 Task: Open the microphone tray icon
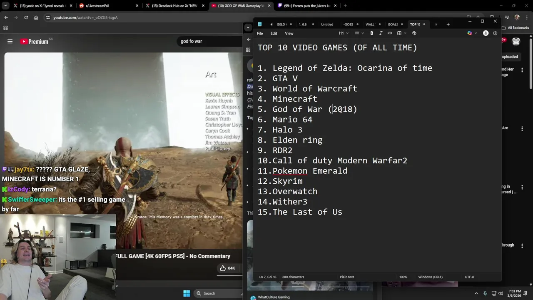[486, 293]
